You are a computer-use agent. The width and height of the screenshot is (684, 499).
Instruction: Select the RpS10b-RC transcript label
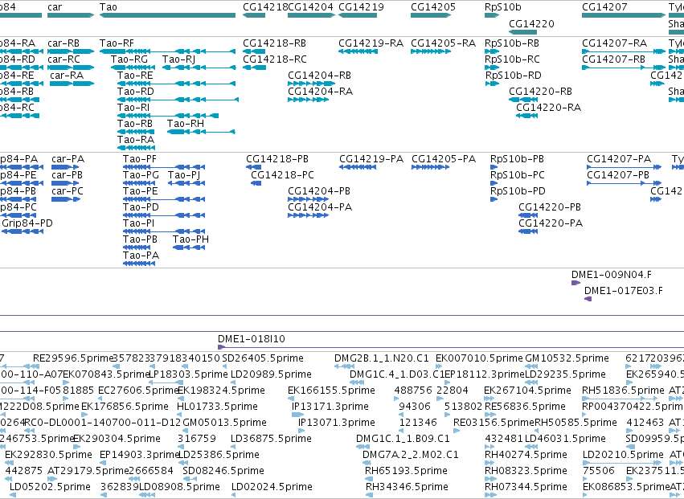(512, 59)
